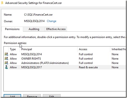
Task: Sort by the Principal column header
Action: click(49, 49)
